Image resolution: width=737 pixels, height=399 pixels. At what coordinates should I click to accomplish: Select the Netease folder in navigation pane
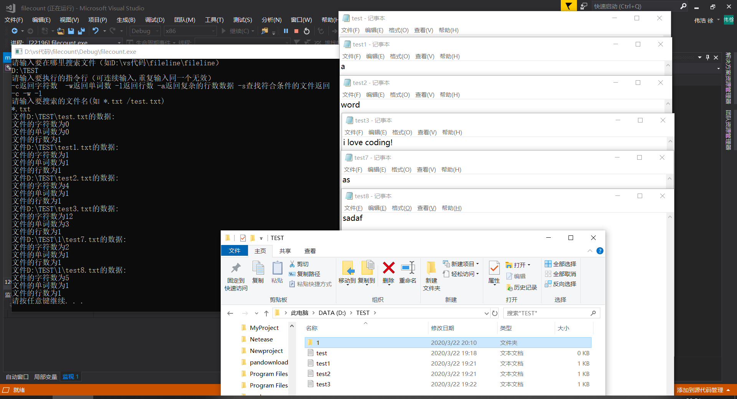pyautogui.click(x=261, y=339)
